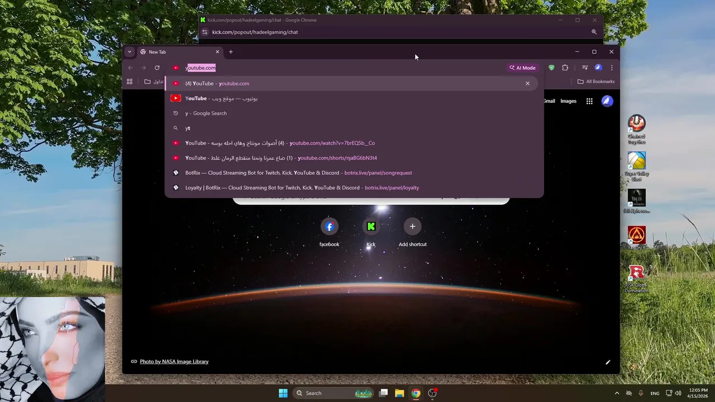Click the address bar showing youtube.com
The width and height of the screenshot is (715, 402).
point(335,68)
